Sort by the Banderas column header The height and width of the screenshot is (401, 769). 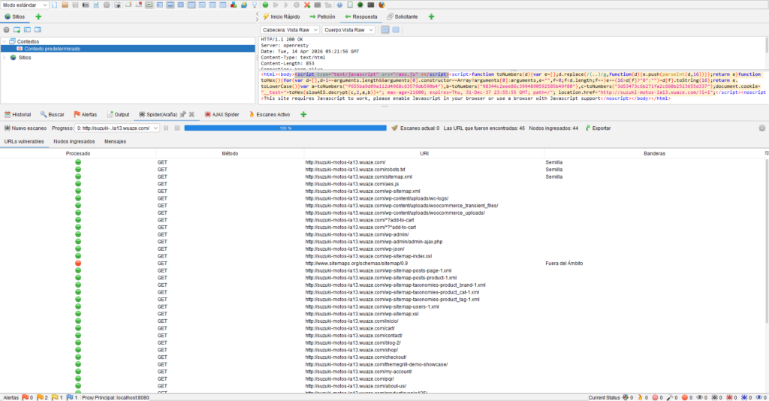(x=654, y=153)
